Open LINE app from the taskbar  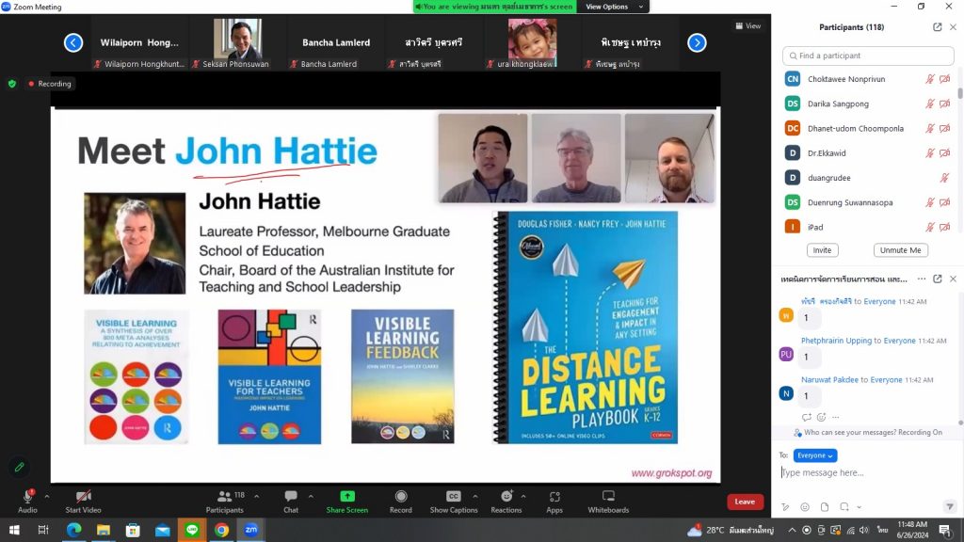(x=191, y=530)
